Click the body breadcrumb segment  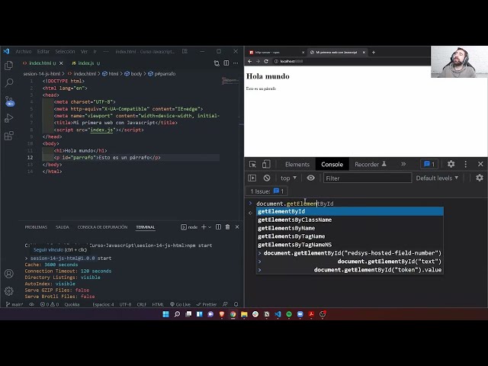pos(133,74)
